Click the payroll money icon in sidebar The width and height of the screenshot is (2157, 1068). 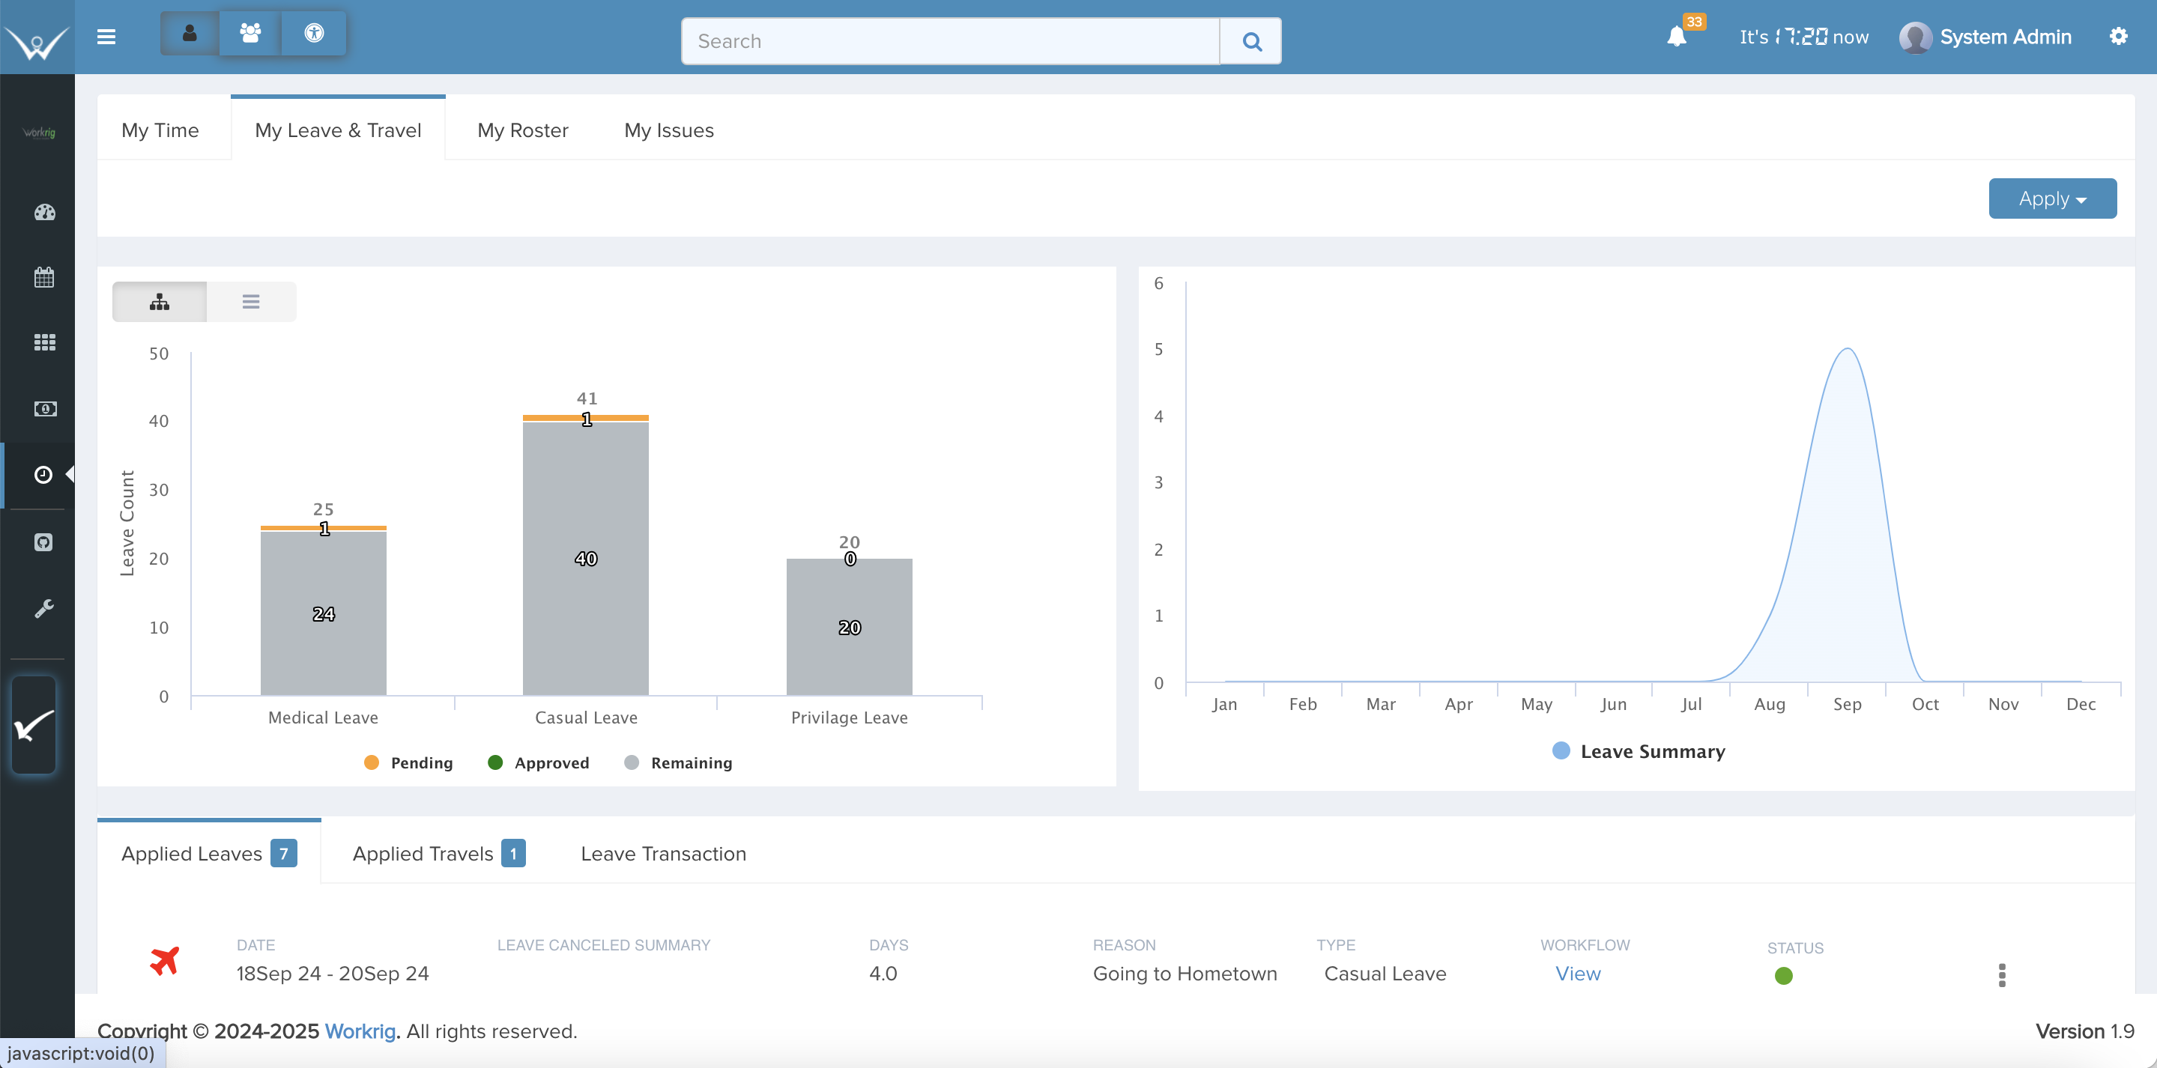tap(43, 409)
